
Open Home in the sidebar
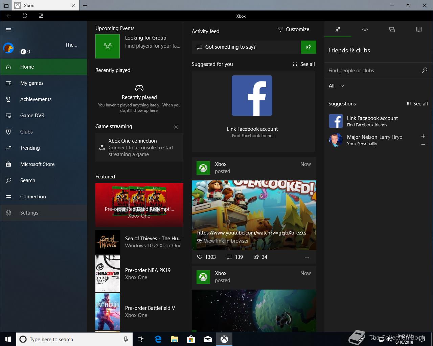[43, 67]
